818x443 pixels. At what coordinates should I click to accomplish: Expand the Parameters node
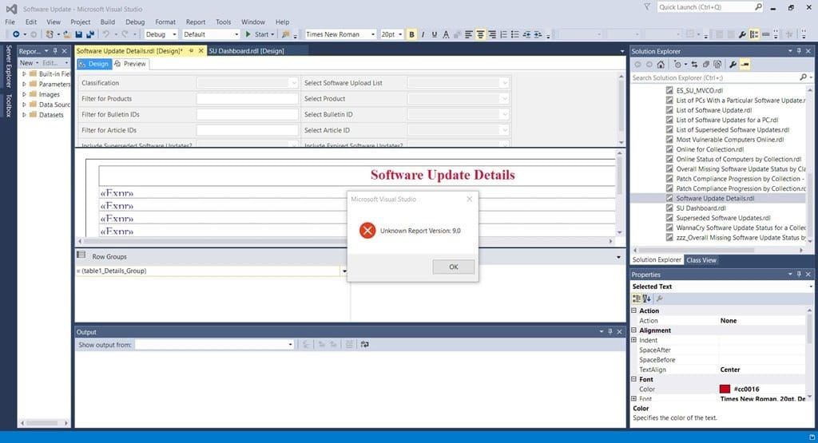(x=24, y=84)
